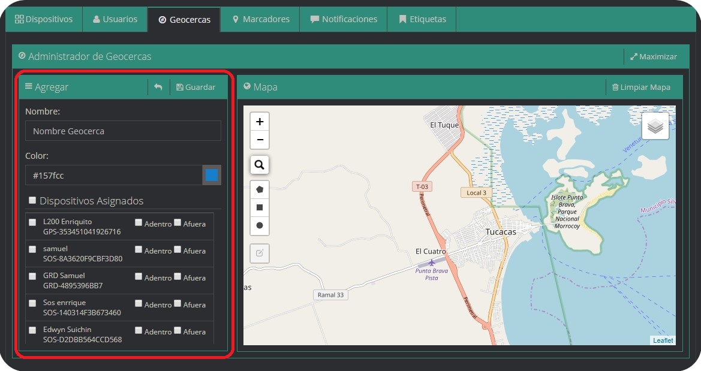Select the samuel device checkbox
This screenshot has width=701, height=371.
32,249
